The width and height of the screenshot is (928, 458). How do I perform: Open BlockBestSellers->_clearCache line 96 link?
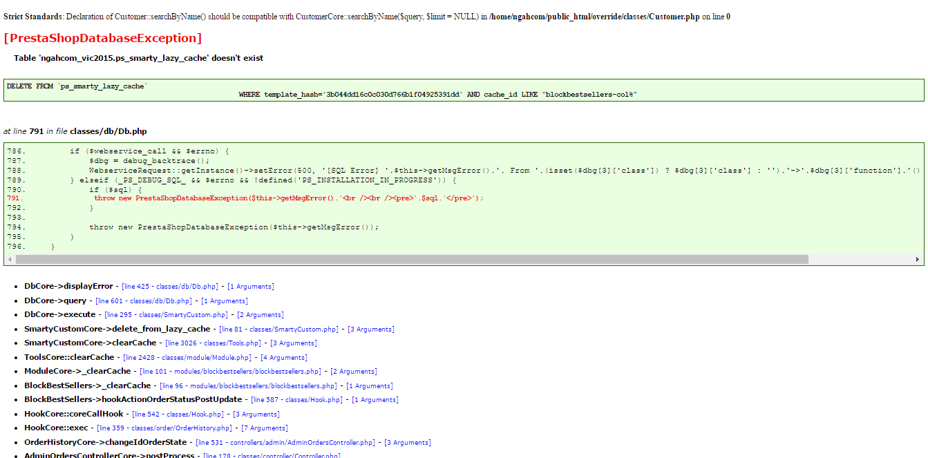249,385
